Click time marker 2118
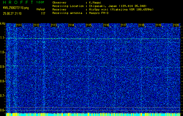 pos(141,25)
